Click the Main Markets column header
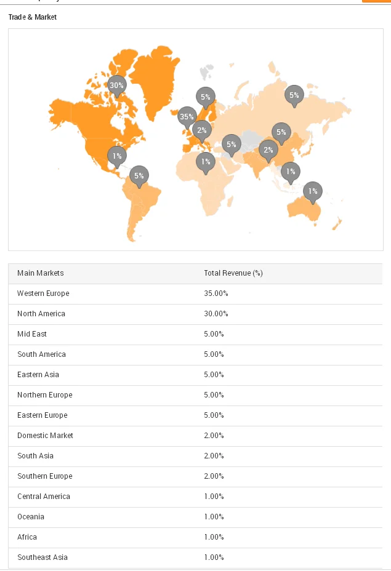 pos(41,273)
